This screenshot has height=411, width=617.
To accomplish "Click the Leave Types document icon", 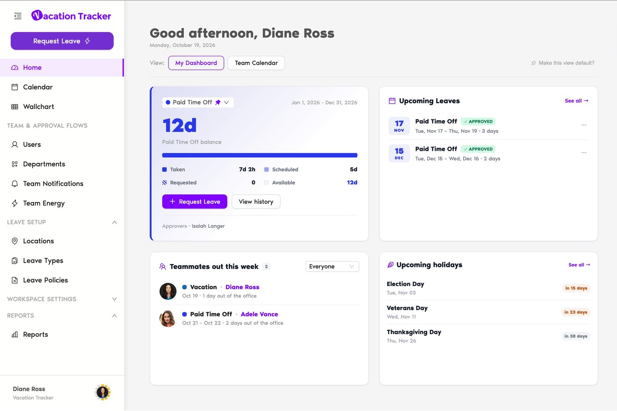I will 15,261.
